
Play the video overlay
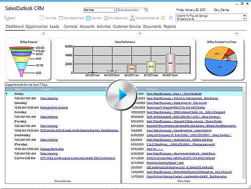[121, 95]
